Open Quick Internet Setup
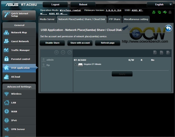 (x=19, y=15)
